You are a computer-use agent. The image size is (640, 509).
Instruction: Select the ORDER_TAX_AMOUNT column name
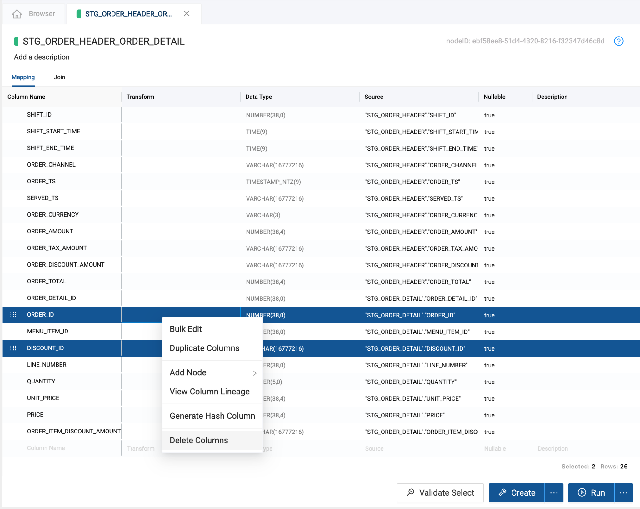(57, 248)
